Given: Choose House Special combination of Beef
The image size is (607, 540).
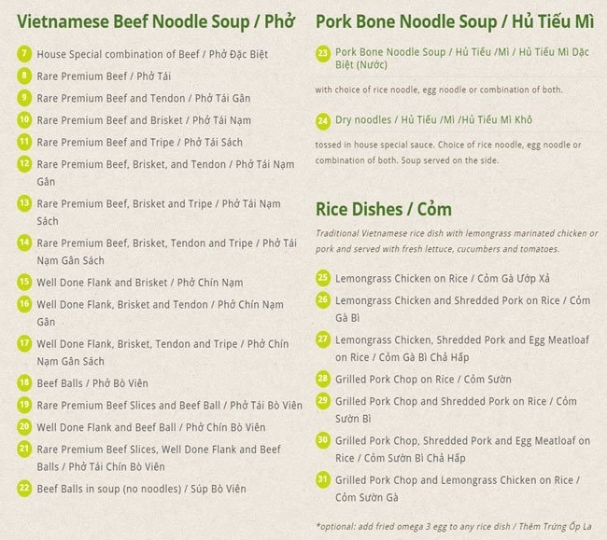Looking at the screenshot, I should (x=152, y=54).
